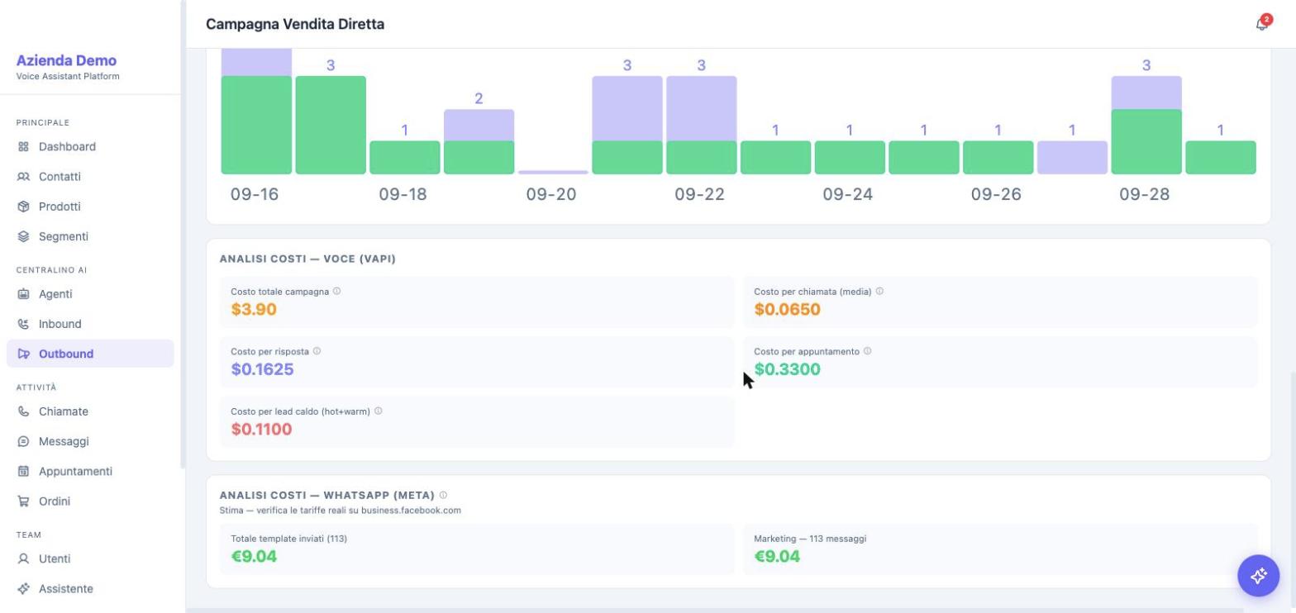Click the horizontal scrollbar at page bottom

pos(715,611)
